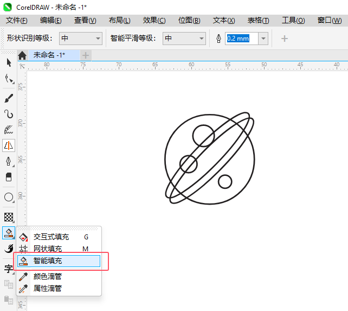The height and width of the screenshot is (311, 348).
Task: Choose 属性滴管 from flyout
Action: [x=59, y=289]
